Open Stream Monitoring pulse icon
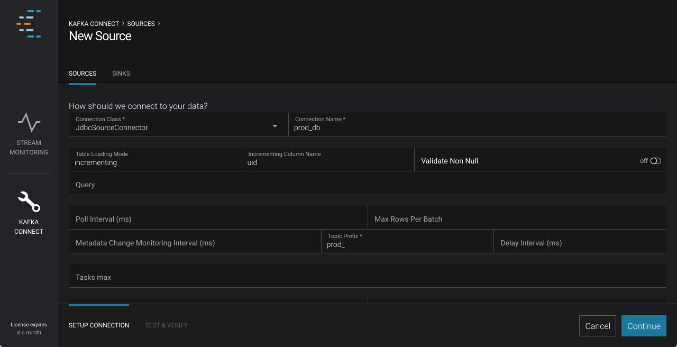677x347 pixels. 29,122
